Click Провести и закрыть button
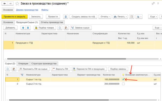The width and height of the screenshot is (162, 101). pos(15,17)
